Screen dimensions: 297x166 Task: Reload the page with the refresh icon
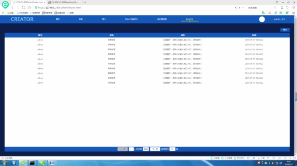coord(23,8)
